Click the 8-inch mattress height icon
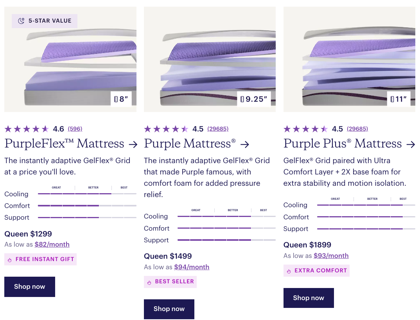This screenshot has height=320, width=420. [116, 100]
